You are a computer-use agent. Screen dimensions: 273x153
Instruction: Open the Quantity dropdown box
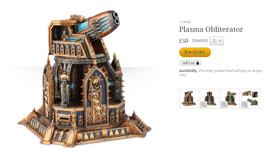coord(217,41)
